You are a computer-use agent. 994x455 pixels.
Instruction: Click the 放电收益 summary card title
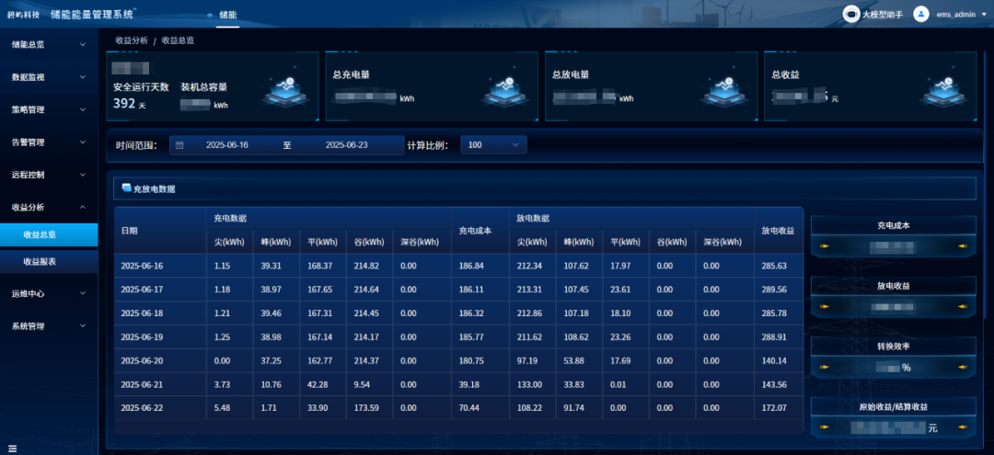(x=893, y=285)
